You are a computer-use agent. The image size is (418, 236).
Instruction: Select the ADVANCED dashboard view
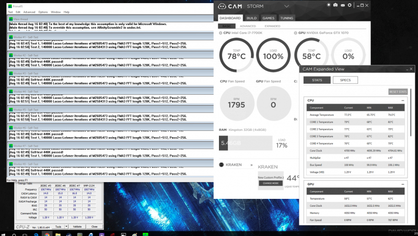pyautogui.click(x=248, y=26)
